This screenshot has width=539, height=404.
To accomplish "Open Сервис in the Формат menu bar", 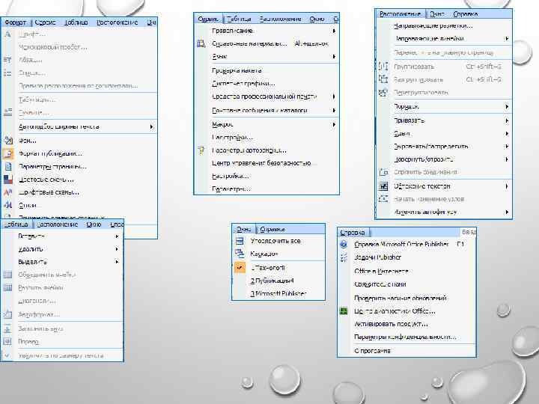I will (x=45, y=22).
